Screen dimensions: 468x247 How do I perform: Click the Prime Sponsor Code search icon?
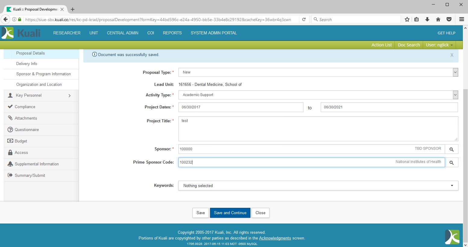click(451, 163)
